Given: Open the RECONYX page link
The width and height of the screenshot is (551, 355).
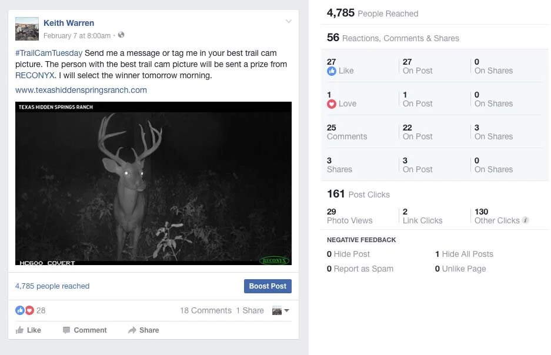Looking at the screenshot, I should pos(35,75).
